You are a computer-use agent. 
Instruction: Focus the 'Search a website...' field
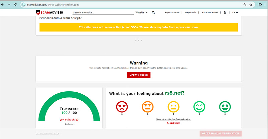[x=103, y=13]
